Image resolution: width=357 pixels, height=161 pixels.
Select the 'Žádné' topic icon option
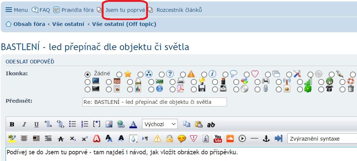(88, 74)
